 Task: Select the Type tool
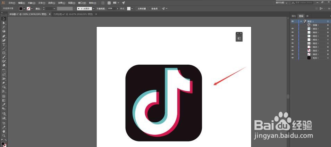point(4,44)
